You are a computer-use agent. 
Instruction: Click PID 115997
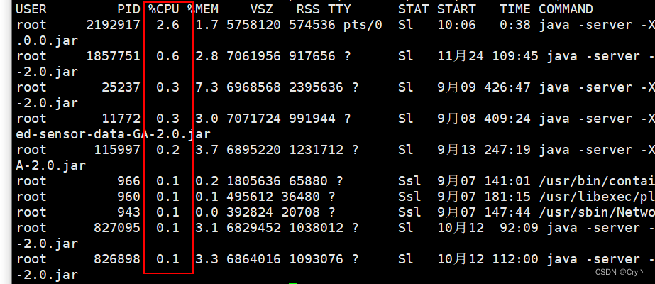pos(117,150)
